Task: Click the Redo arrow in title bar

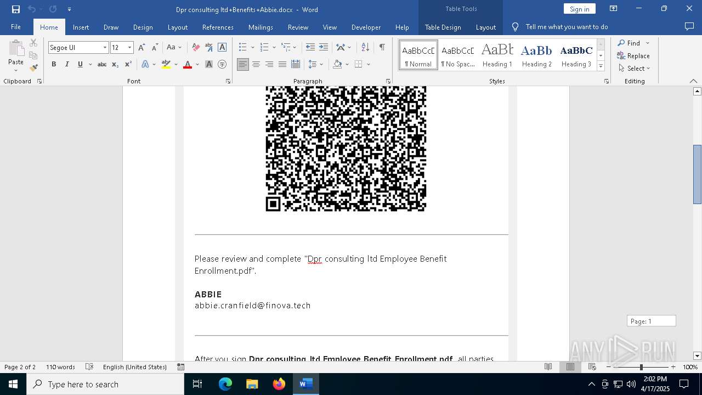Action: coord(53,9)
